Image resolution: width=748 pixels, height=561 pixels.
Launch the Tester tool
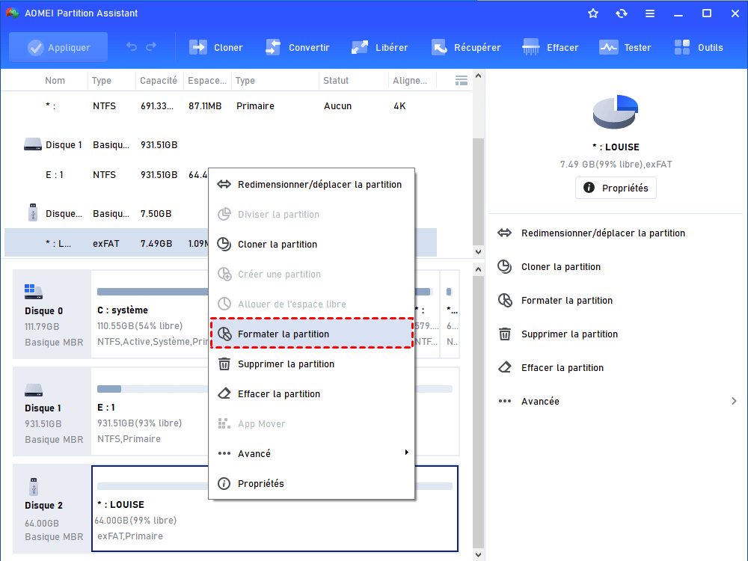[608, 47]
